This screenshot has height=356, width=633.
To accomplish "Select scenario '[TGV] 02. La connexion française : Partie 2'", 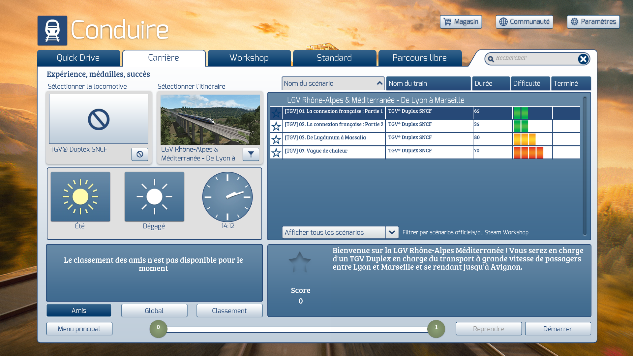I will [x=425, y=126].
